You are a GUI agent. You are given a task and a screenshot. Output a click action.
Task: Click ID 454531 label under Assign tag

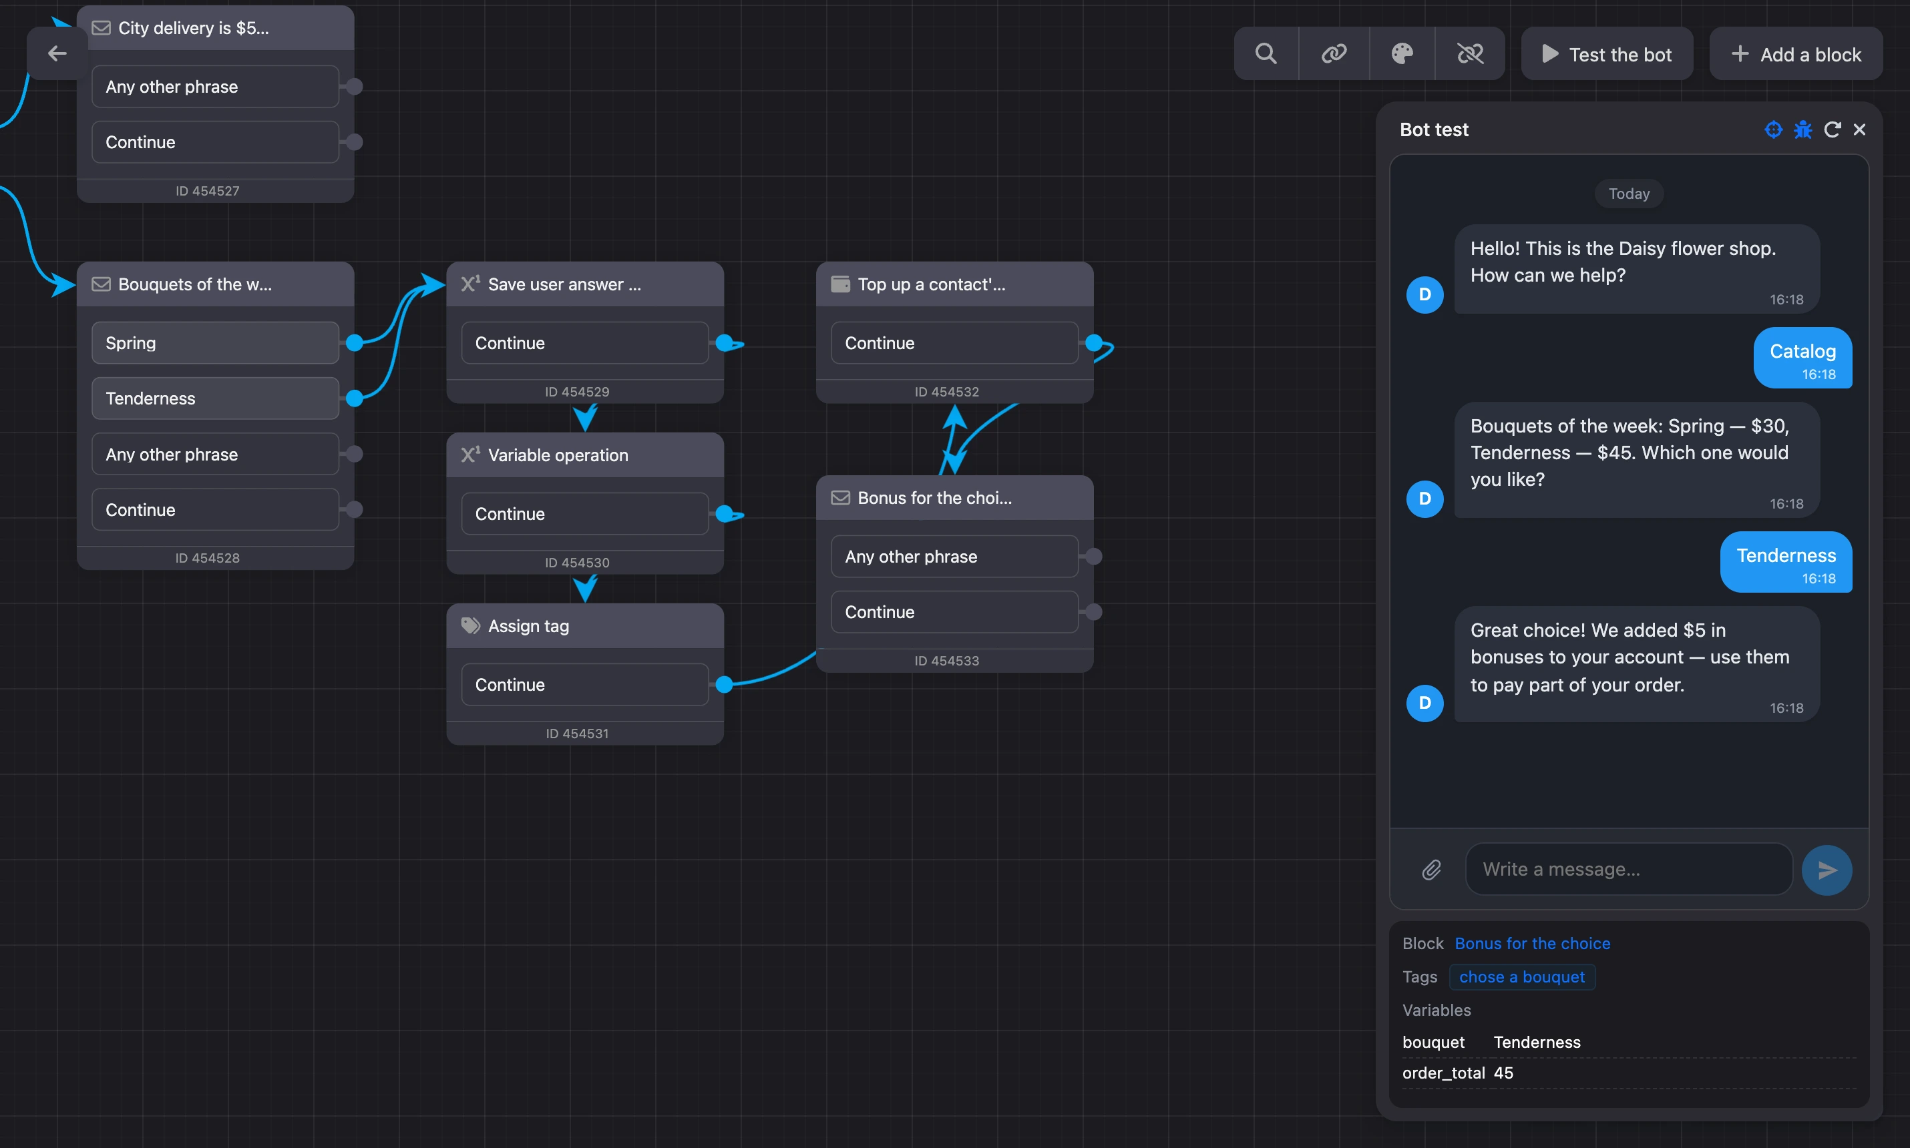point(577,734)
